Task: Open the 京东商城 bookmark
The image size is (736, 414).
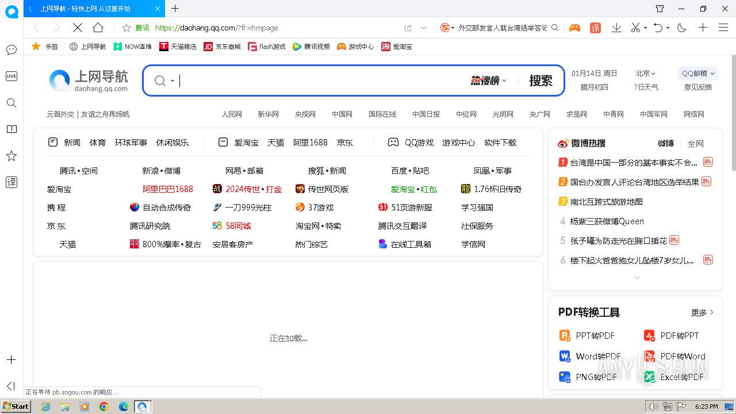Action: point(223,47)
